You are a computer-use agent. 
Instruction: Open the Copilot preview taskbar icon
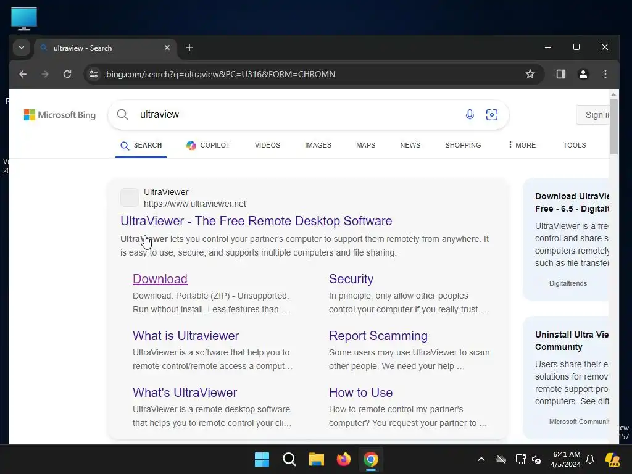612,459
